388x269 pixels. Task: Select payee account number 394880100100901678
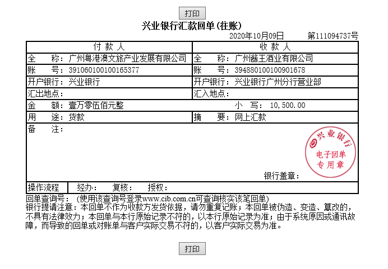pos(270,70)
